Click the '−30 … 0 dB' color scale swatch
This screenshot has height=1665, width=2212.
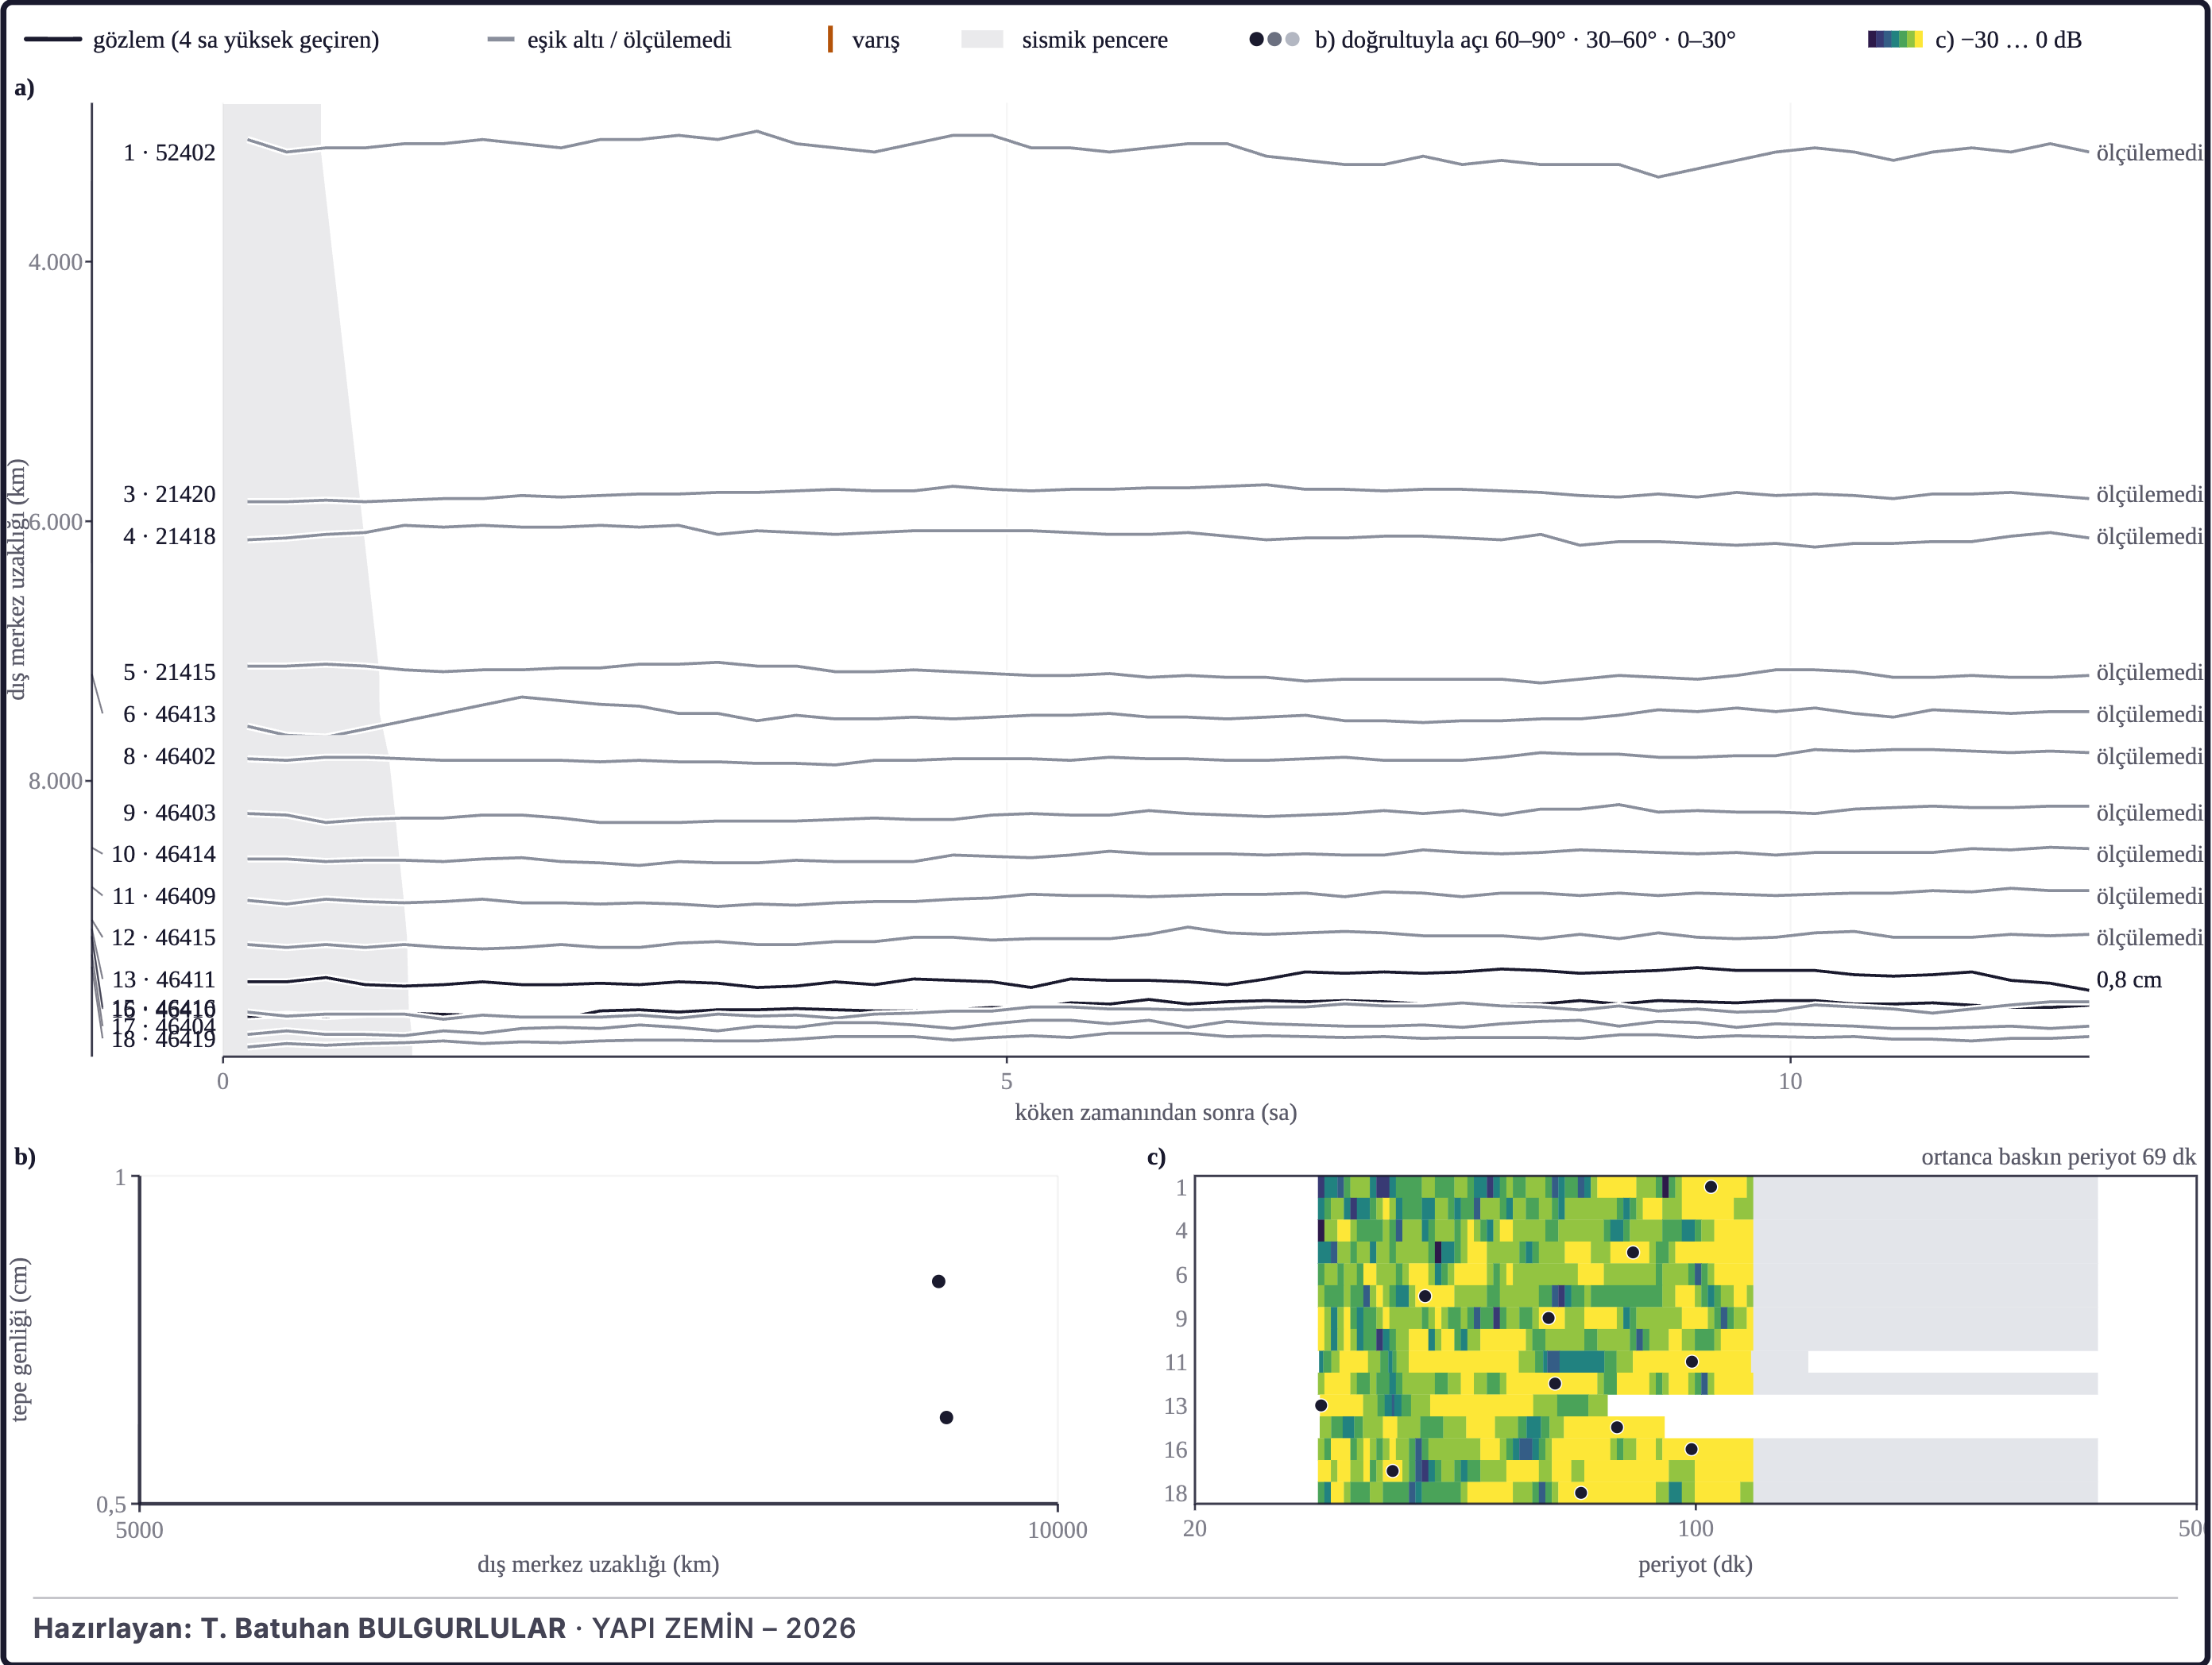[x=1895, y=40]
